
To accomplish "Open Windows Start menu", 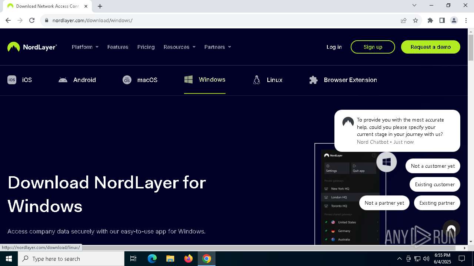I will tap(9, 259).
